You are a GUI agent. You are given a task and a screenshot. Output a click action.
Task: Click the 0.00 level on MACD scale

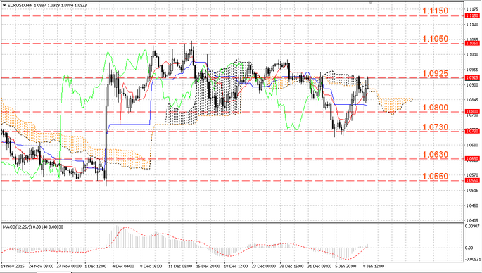click(x=469, y=248)
